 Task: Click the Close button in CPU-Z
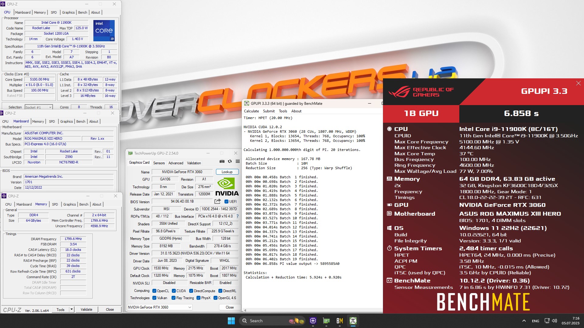[x=110, y=309]
